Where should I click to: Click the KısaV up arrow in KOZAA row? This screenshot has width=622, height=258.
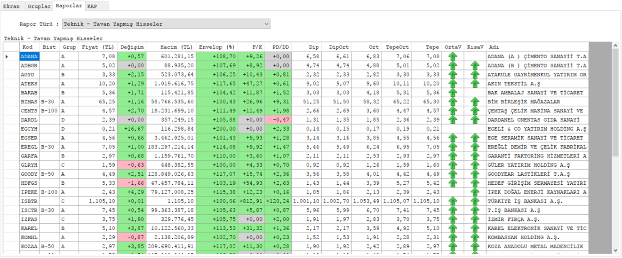click(x=475, y=246)
